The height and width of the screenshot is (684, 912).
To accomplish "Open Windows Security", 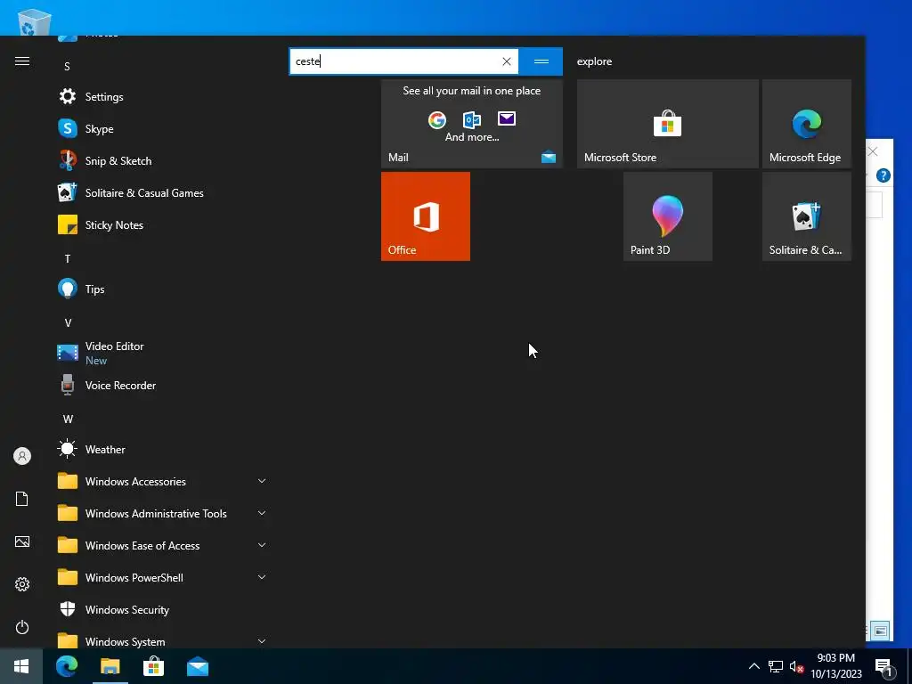I will tap(163, 609).
